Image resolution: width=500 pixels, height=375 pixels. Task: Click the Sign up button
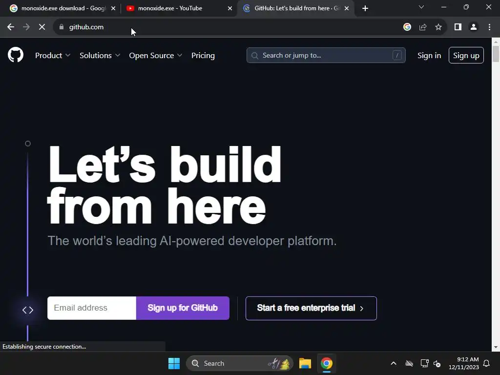pos(466,55)
